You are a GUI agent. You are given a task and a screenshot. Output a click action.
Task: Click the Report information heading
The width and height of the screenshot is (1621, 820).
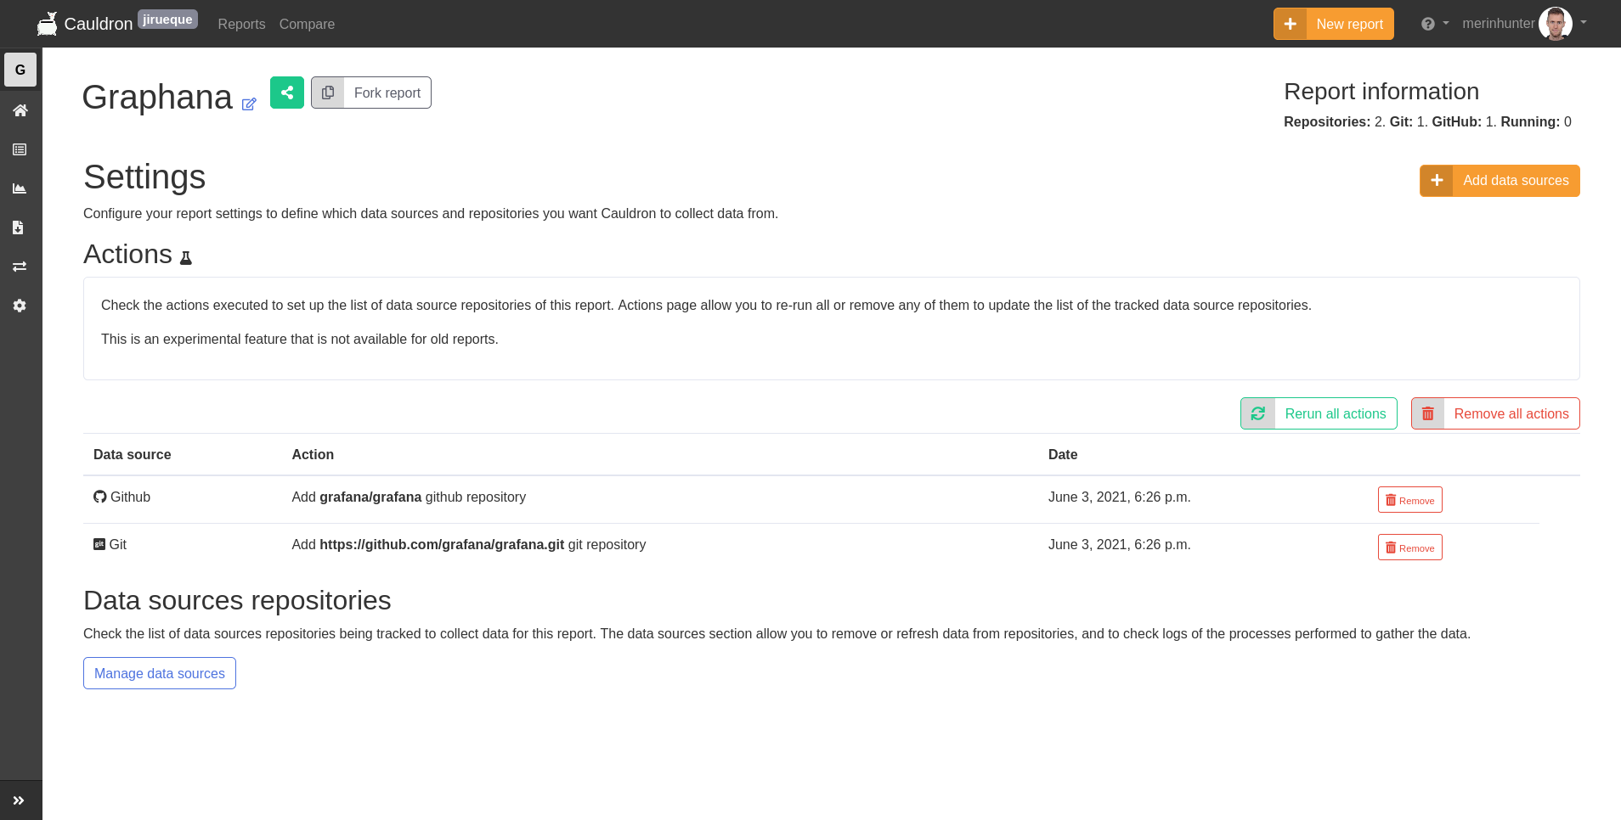tap(1381, 92)
